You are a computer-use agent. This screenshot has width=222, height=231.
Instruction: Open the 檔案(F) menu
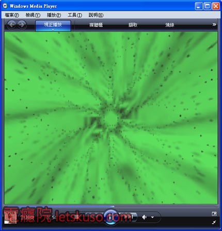(12, 15)
